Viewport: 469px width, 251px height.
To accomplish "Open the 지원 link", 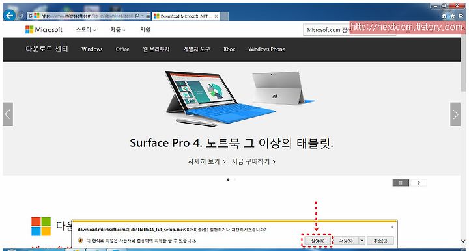I will coord(145,29).
